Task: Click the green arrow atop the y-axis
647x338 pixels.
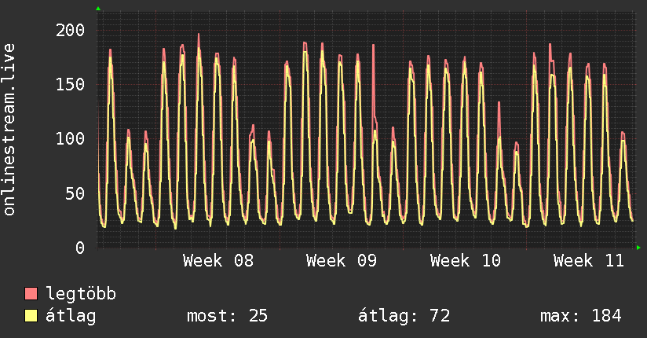Action: (98, 9)
